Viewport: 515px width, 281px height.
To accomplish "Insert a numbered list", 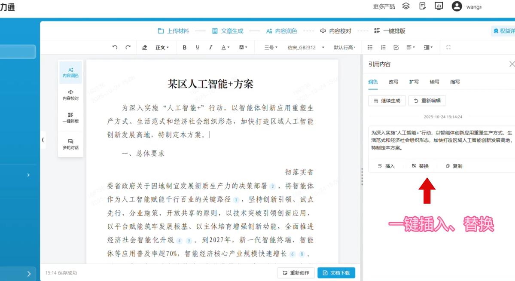I will [x=383, y=47].
